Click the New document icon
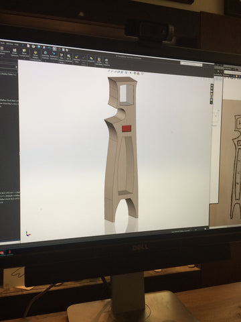This screenshot has width=241, height=322. (x=28, y=46)
